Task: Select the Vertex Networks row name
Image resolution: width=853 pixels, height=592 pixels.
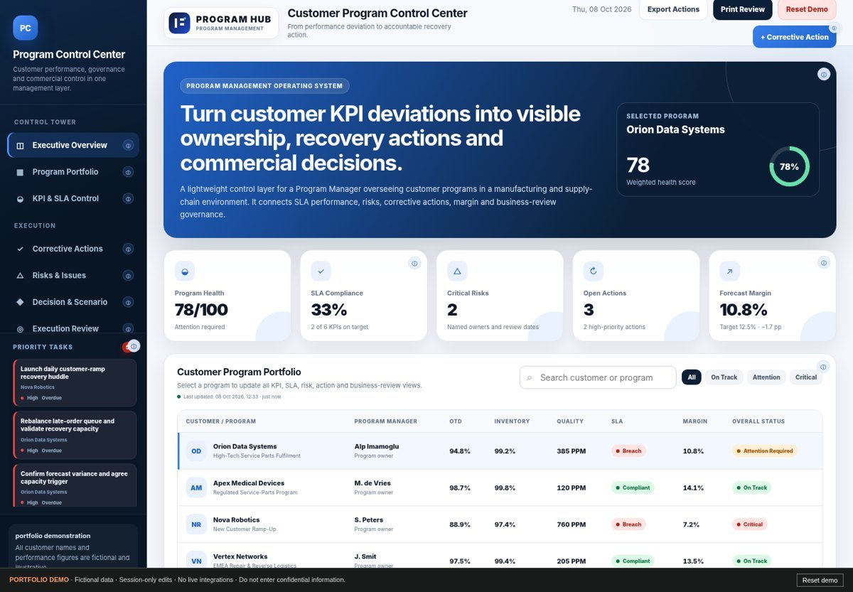Action: click(240, 556)
